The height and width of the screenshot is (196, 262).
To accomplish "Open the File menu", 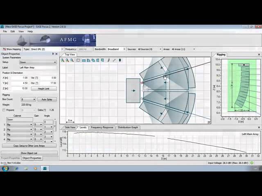I will (x=5, y=31).
